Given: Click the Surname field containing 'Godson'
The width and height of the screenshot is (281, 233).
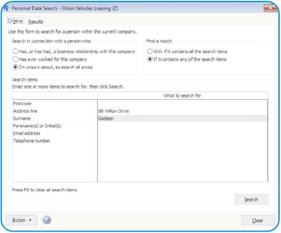Looking at the screenshot, I should [182, 118].
